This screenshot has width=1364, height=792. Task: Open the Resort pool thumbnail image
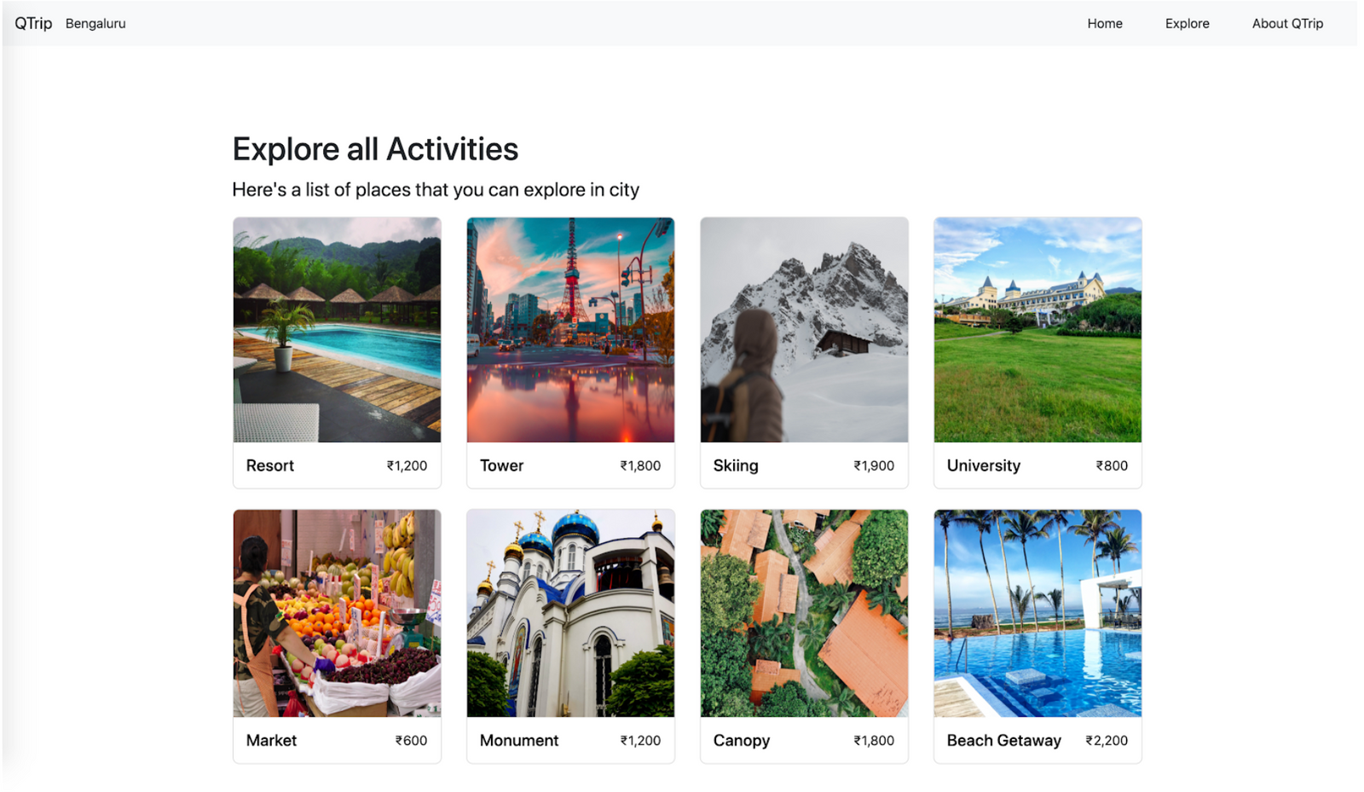coord(337,329)
